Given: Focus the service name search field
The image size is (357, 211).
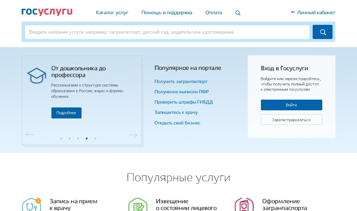Looking at the screenshot, I should tap(167, 32).
